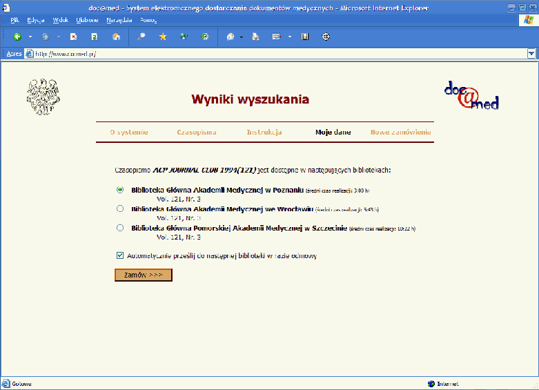Open the Ulubione menu
Image resolution: width=539 pixels, height=390 pixels.
coord(87,20)
